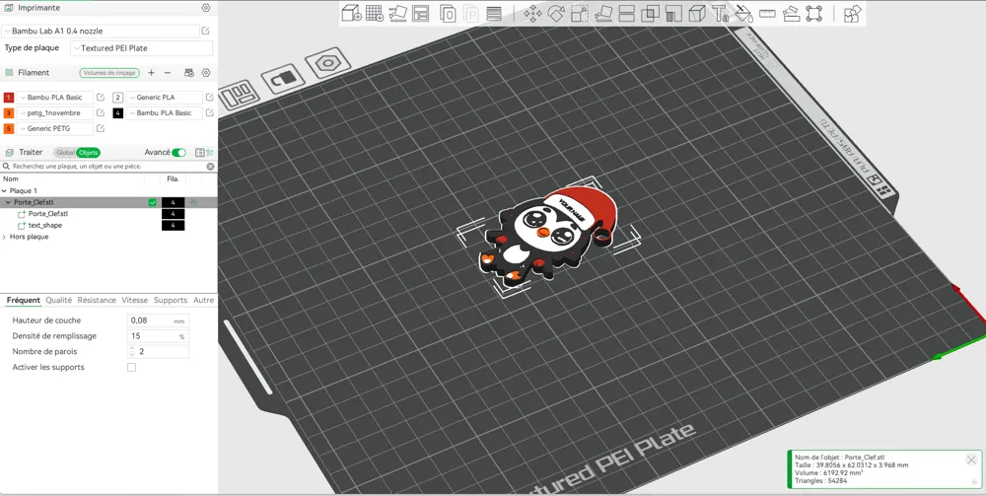Open the Bambu Lab A1 printer dropdown

tap(101, 31)
